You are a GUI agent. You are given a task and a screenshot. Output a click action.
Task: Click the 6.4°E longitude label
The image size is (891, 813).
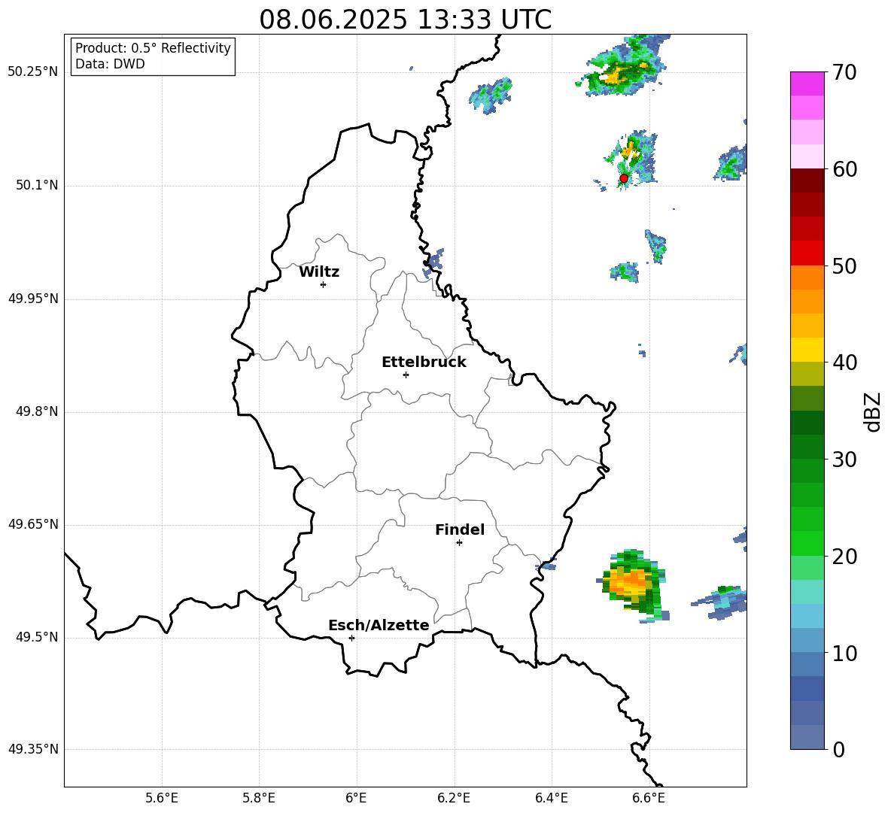551,798
